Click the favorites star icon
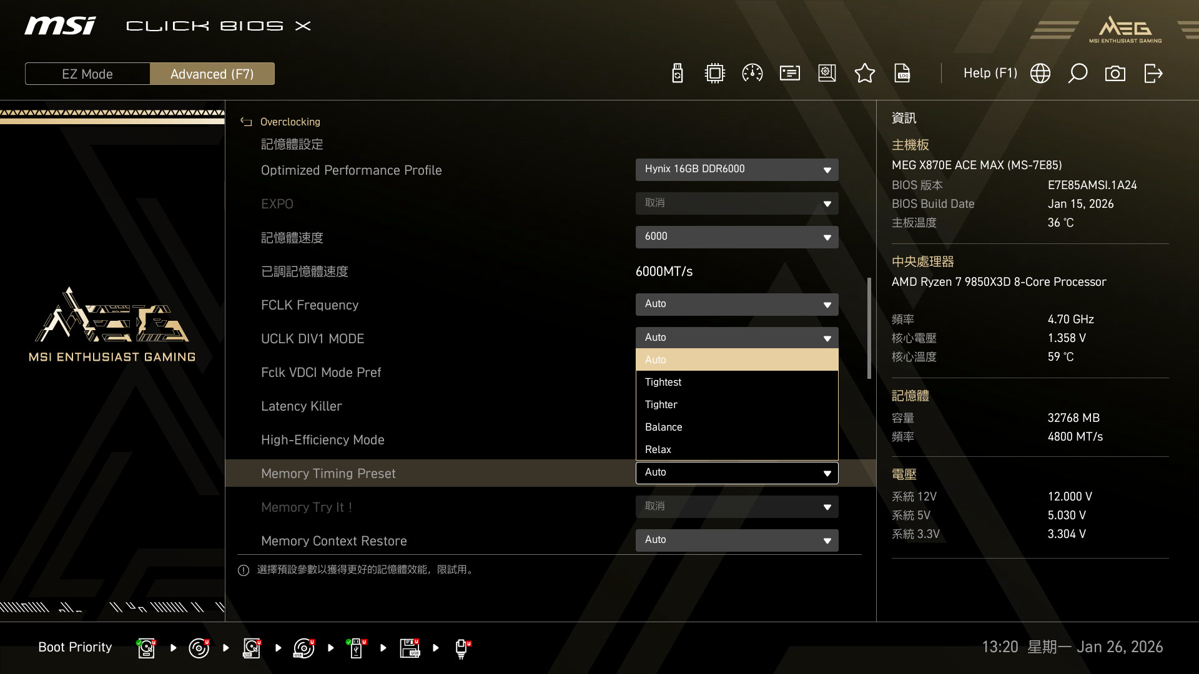This screenshot has width=1199, height=674. 864,74
